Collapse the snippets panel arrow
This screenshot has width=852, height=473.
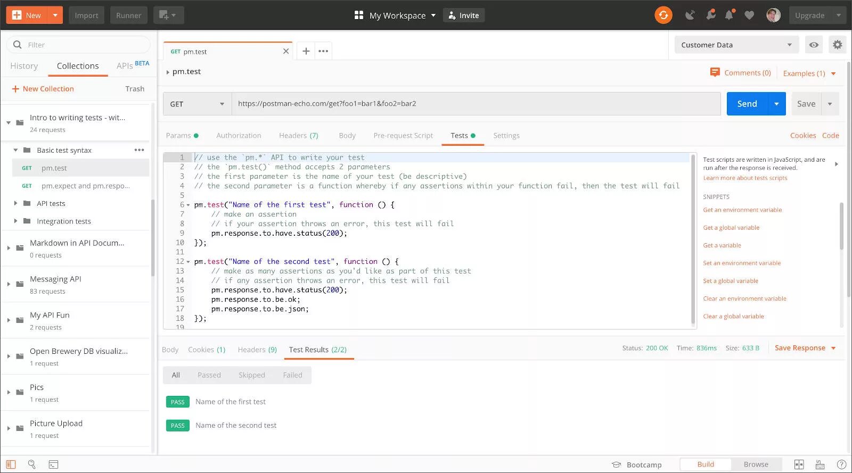click(837, 164)
